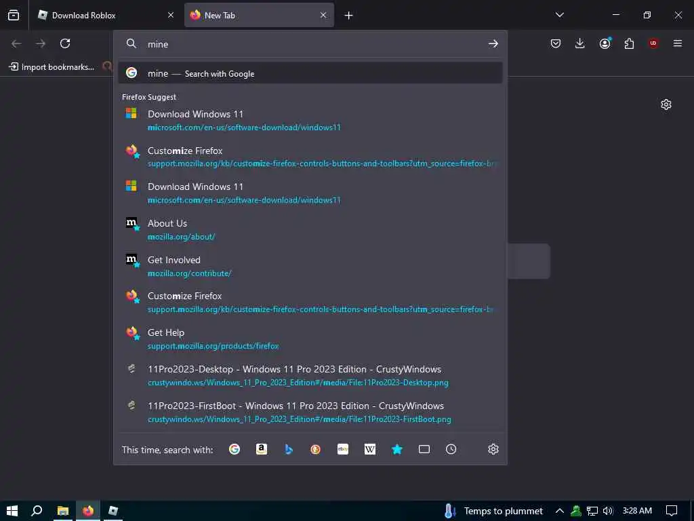694x521 pixels.
Task: Open a new tab with plus button
Action: pyautogui.click(x=349, y=16)
